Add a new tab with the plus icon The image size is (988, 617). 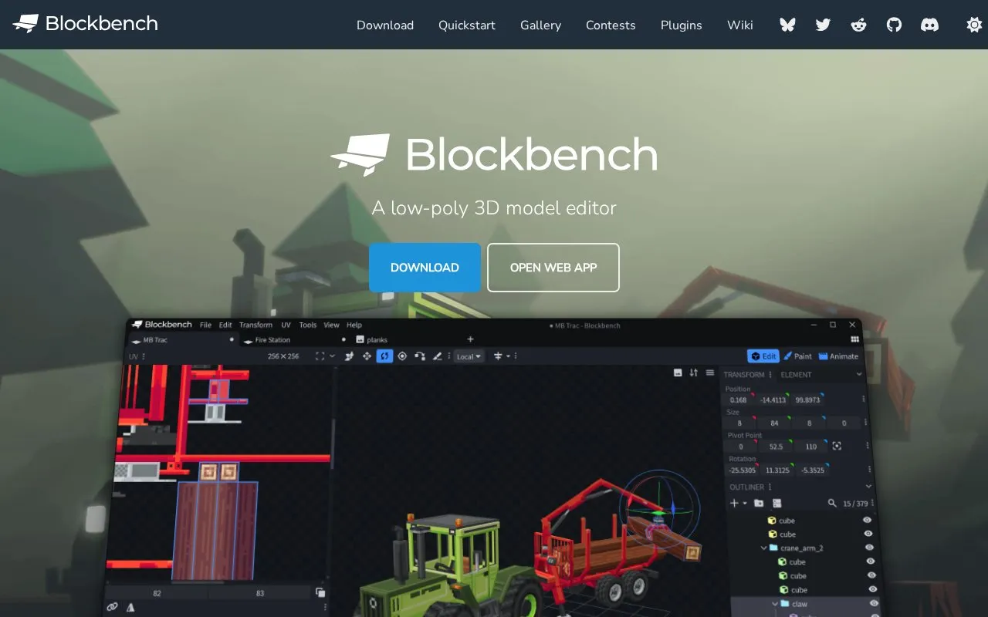(x=470, y=339)
